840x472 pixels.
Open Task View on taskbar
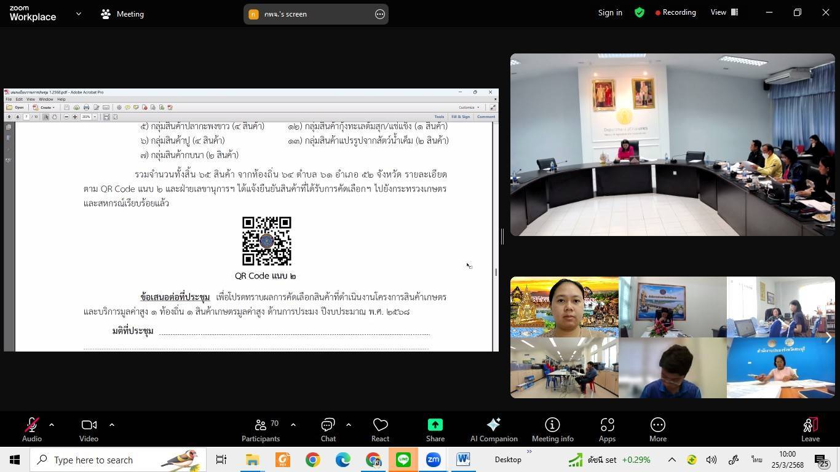pos(221,460)
